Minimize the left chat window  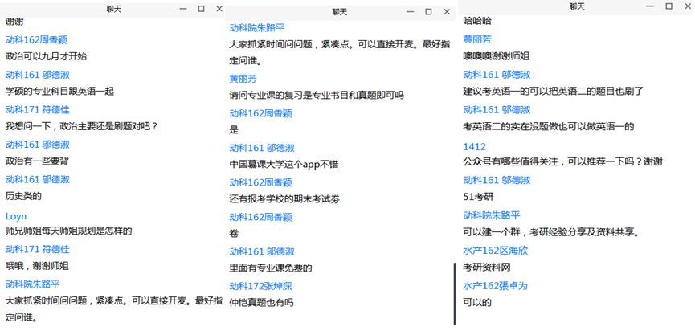pos(182,8)
